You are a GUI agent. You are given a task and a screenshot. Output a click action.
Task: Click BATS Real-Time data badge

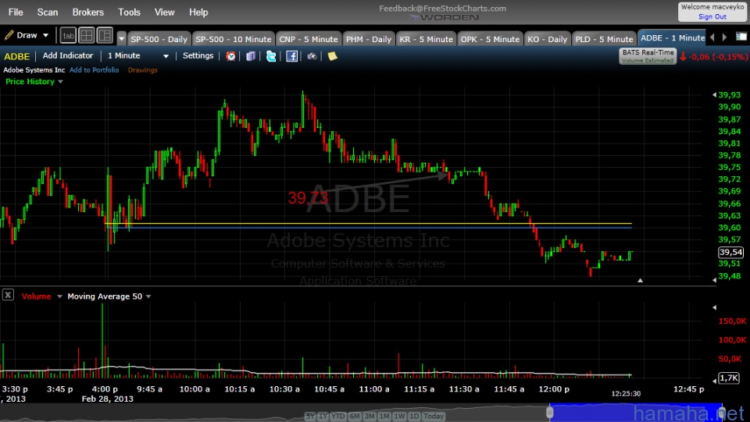[648, 56]
